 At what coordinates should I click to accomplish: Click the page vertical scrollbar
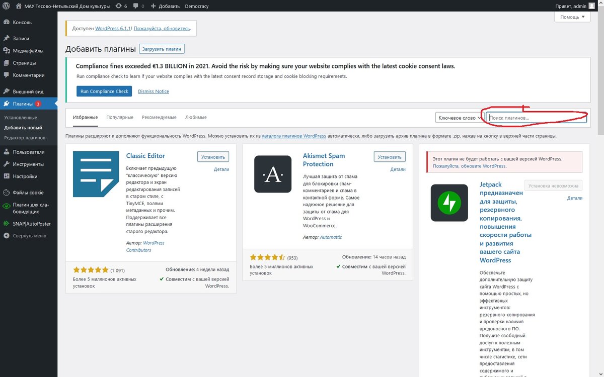(x=600, y=70)
